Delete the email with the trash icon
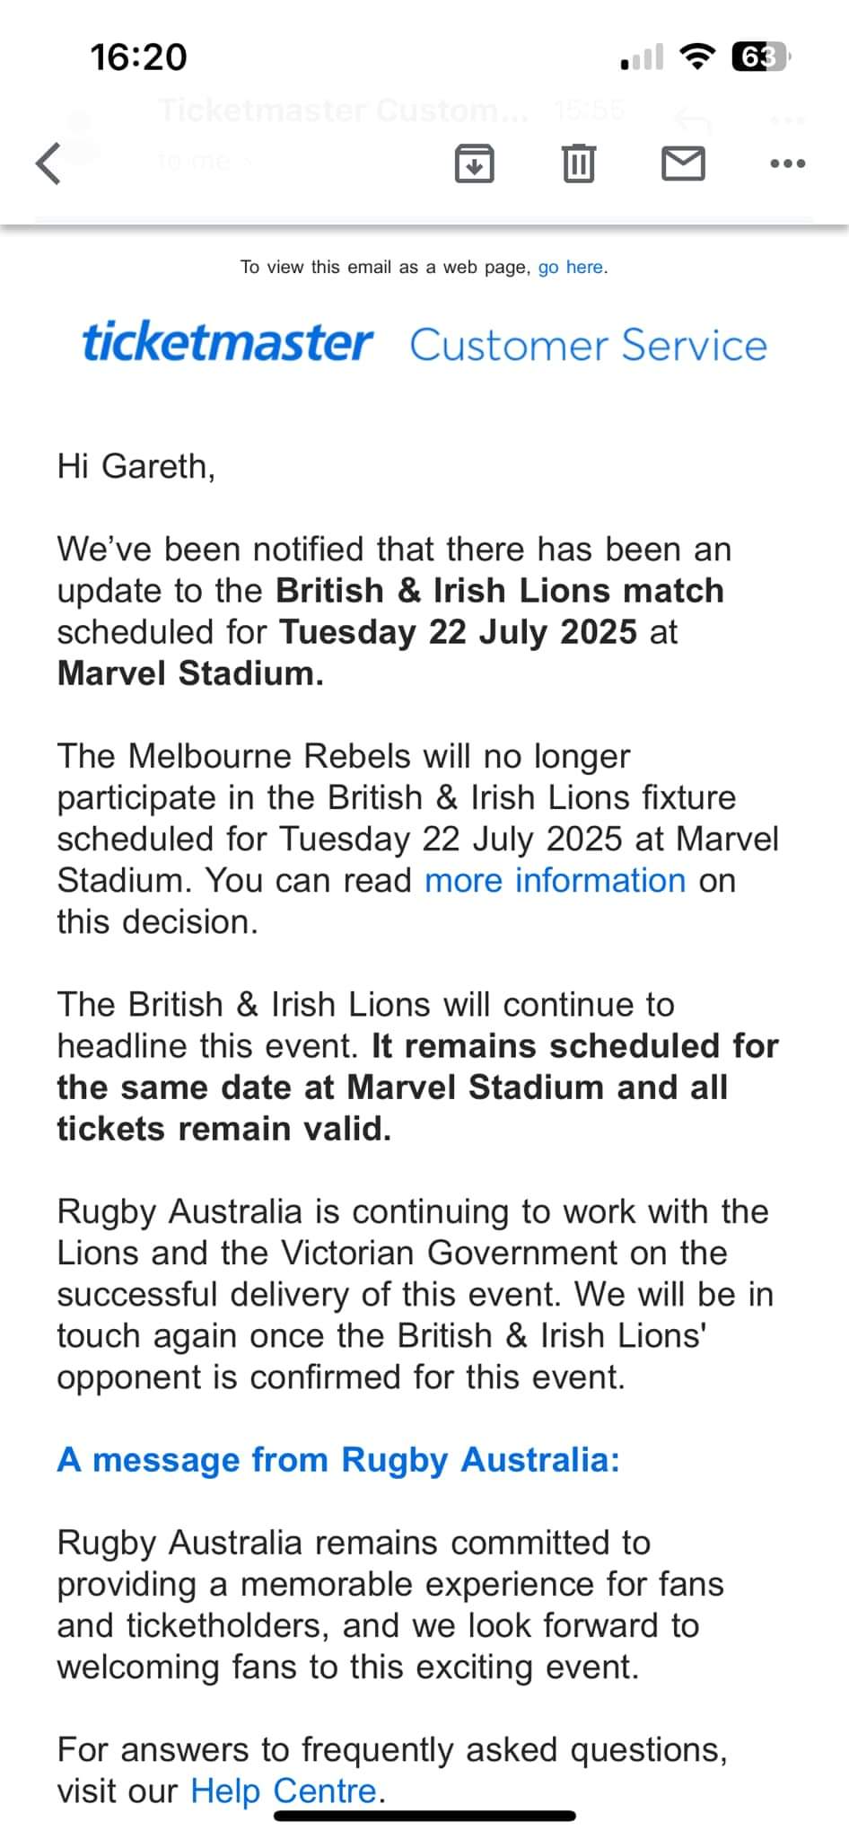849x1839 pixels. pos(578,163)
